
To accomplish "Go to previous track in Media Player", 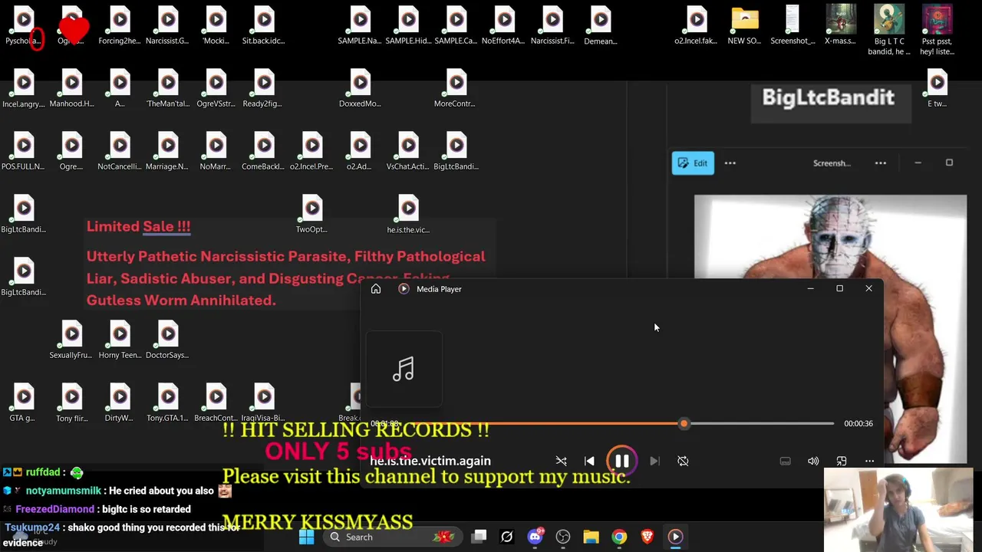I will (x=589, y=461).
